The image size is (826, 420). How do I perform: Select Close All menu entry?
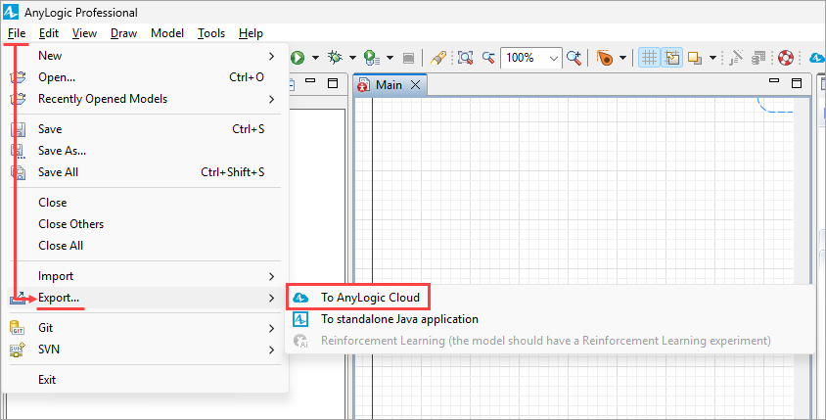pyautogui.click(x=144, y=246)
